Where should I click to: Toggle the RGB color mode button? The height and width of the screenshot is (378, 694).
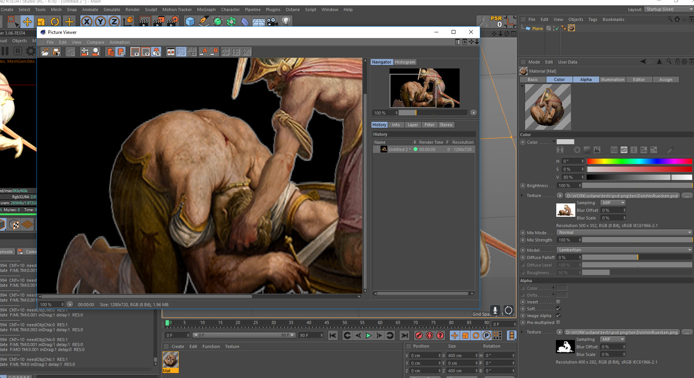pyautogui.click(x=614, y=150)
